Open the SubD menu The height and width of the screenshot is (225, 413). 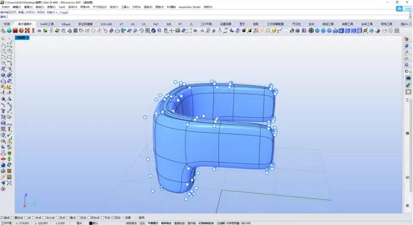click(x=62, y=7)
